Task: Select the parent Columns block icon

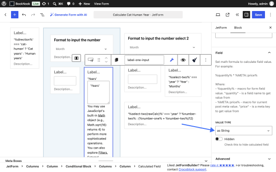Action: tap(76, 58)
